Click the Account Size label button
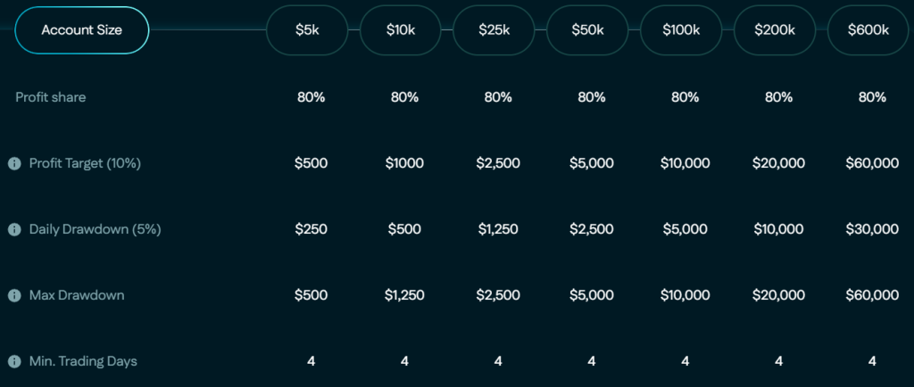This screenshot has width=914, height=387. click(x=81, y=30)
